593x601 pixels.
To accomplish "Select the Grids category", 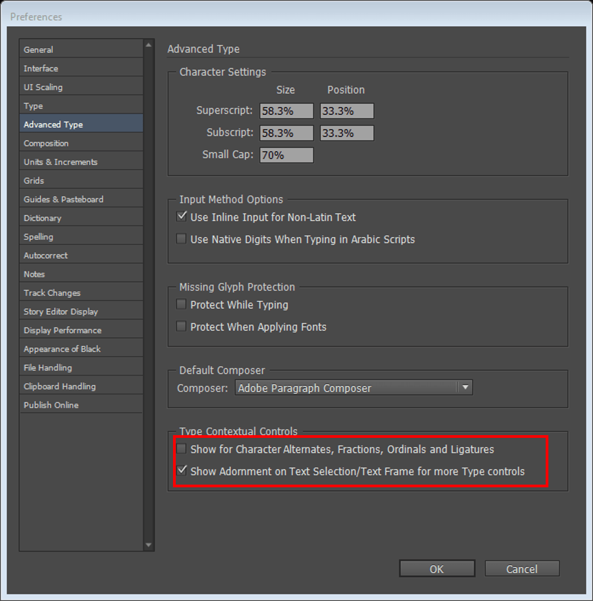I will coord(81,181).
